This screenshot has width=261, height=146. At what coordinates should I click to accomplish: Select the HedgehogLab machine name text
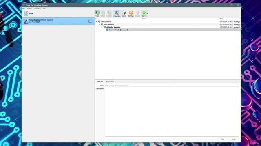(34, 20)
